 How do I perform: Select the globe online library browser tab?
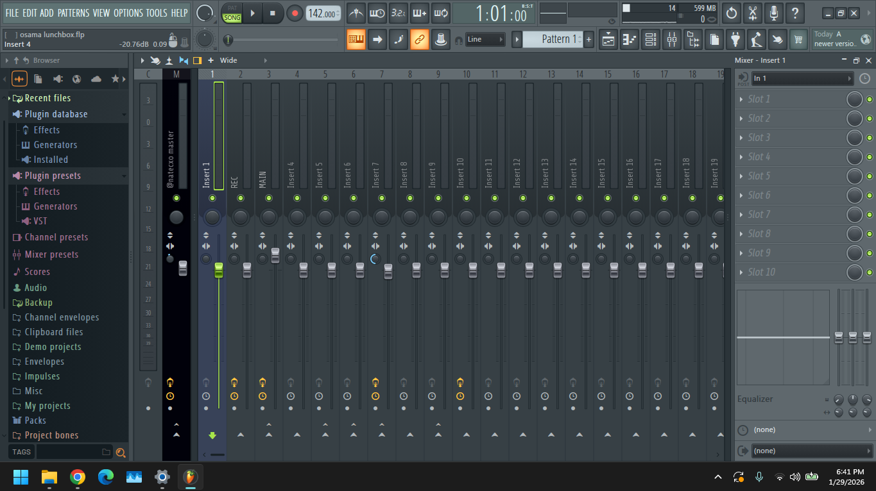[x=77, y=79]
